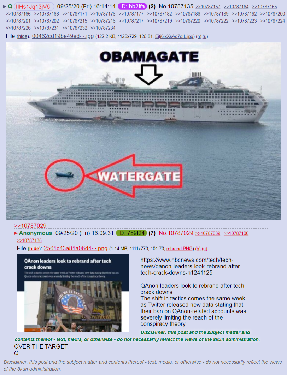The width and height of the screenshot is (287, 375).
Task: Hide the 00462cd19be49ed jpg file
Action: pos(23,37)
